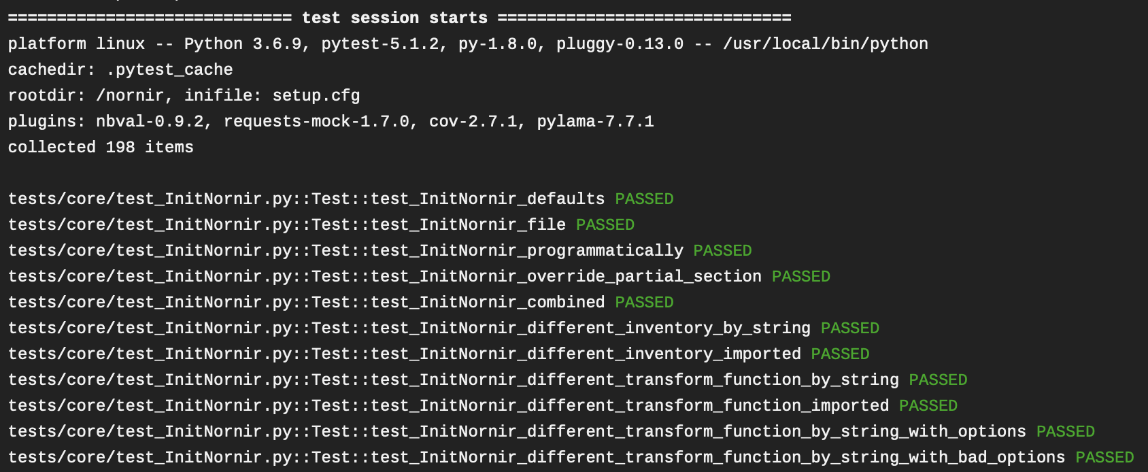Click PASSED on the by_string_with_options line
1148x472 pixels.
coord(1066,431)
